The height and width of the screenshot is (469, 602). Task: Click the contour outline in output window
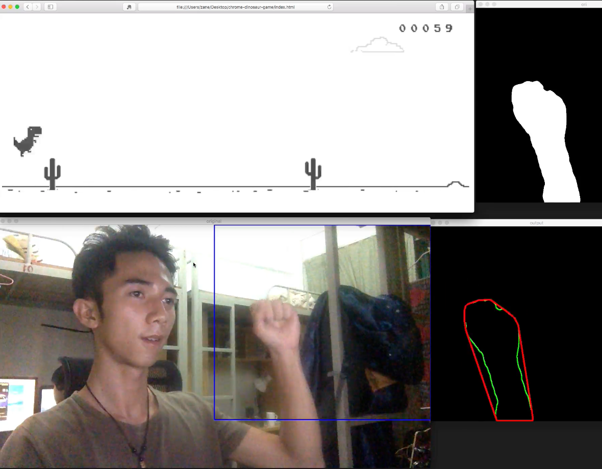pos(498,360)
